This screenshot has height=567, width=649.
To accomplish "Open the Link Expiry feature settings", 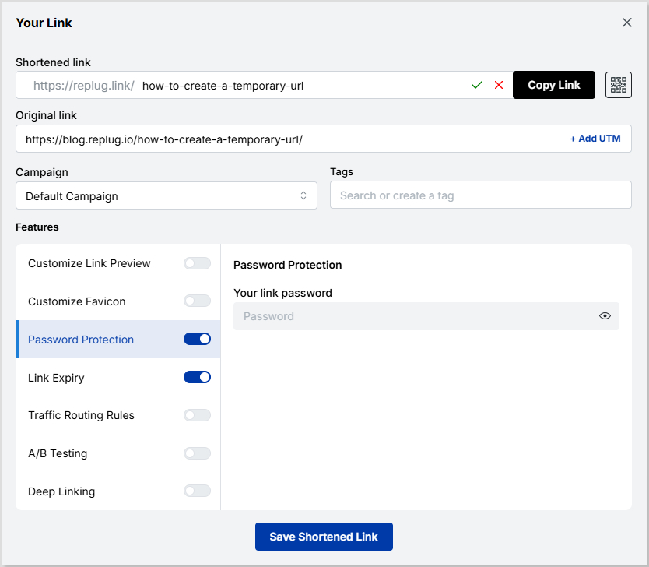I will point(56,378).
